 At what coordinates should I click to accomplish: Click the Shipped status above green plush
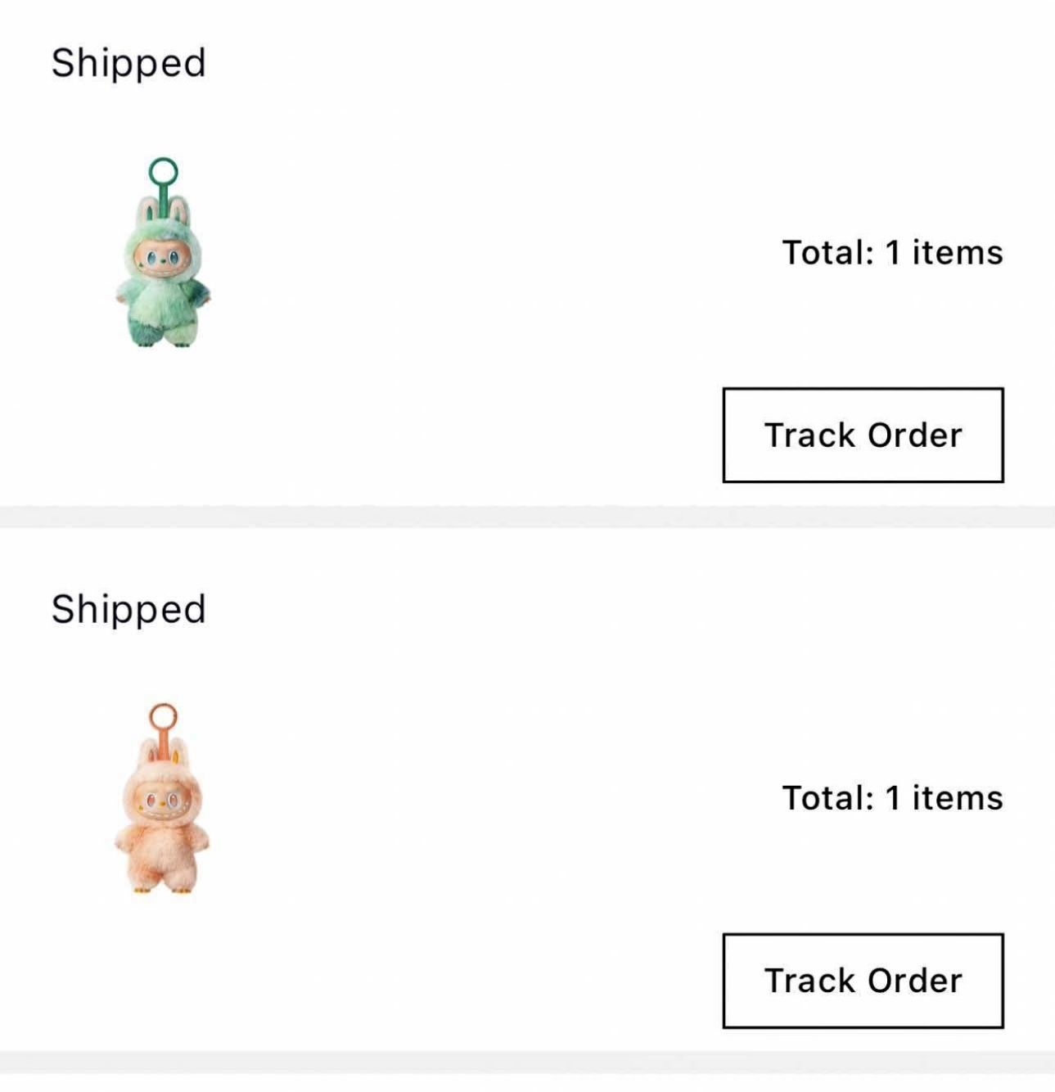[128, 63]
